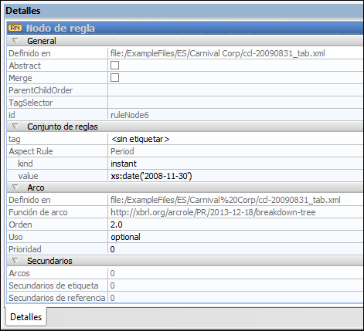Screen dimensions: 364x331
Task: Click the breakdown-tree arcrole URL
Action: (213, 212)
